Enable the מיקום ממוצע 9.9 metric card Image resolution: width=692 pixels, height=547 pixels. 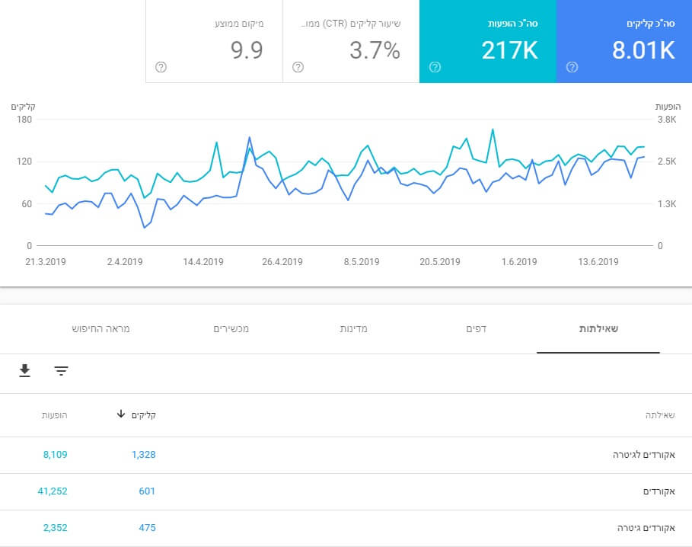pos(214,41)
